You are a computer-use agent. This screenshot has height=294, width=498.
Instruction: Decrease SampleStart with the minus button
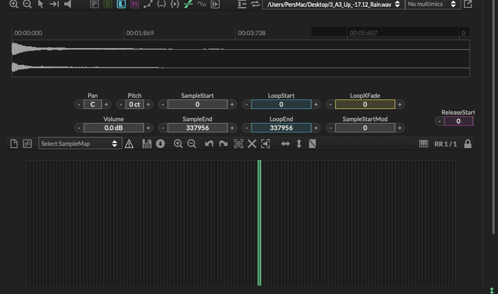pos(163,105)
